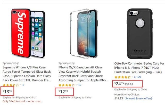165x110 pixels.
Task: View the 35 reviews for Luvvitt case
Action: (x=80, y=85)
